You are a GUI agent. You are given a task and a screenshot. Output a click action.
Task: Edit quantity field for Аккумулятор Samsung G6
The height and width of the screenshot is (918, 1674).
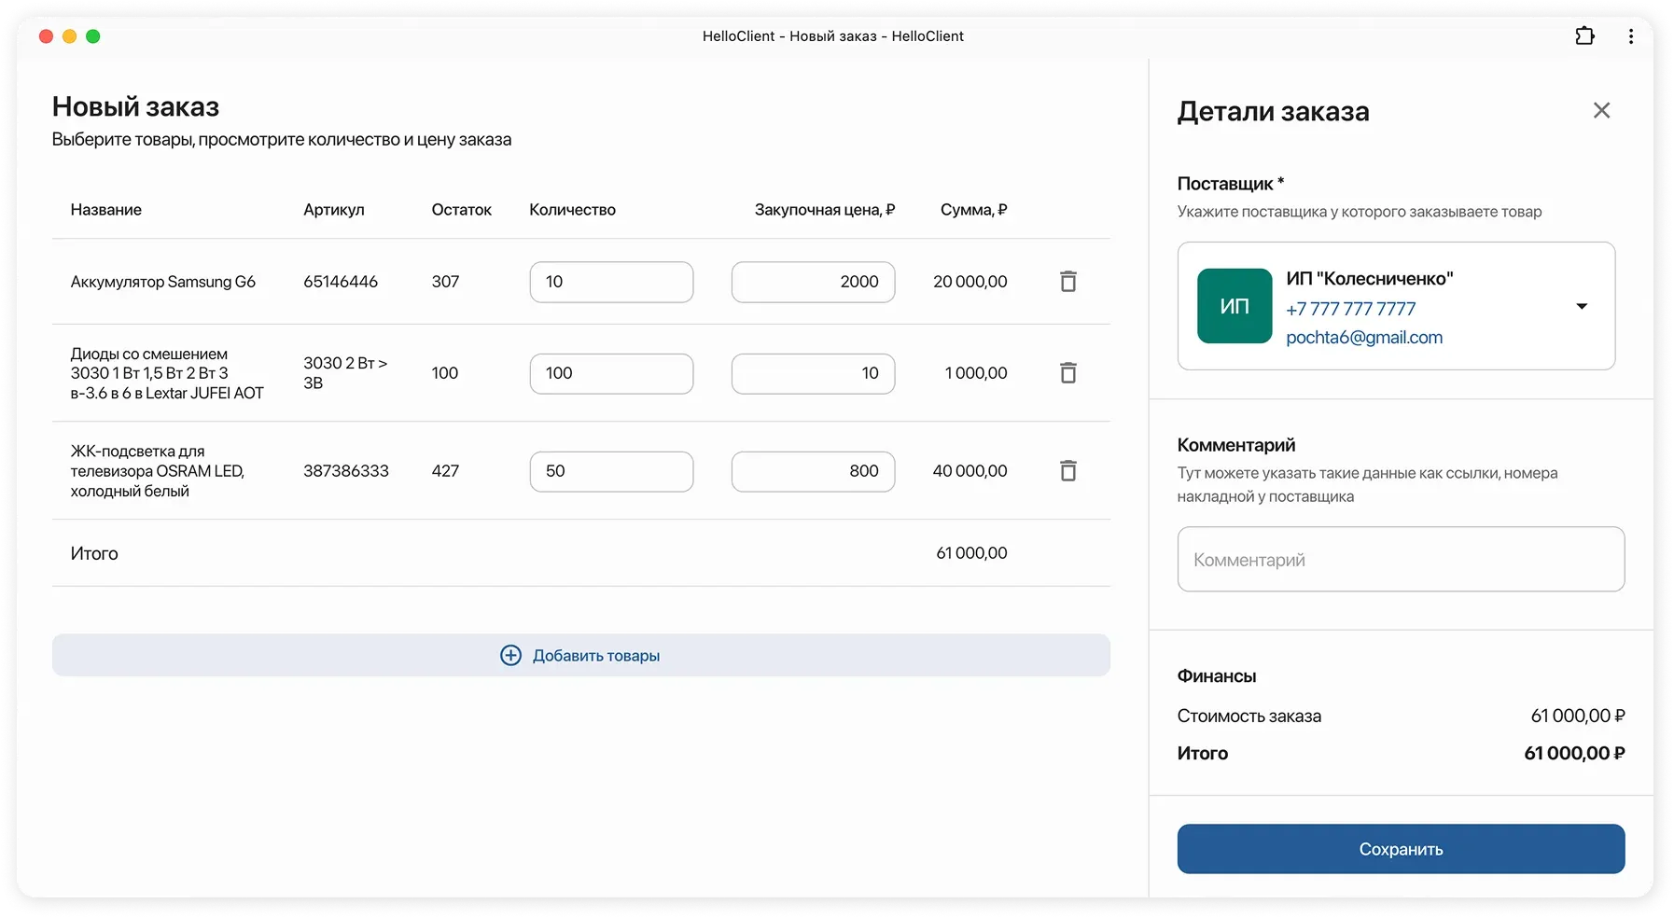tap(611, 282)
